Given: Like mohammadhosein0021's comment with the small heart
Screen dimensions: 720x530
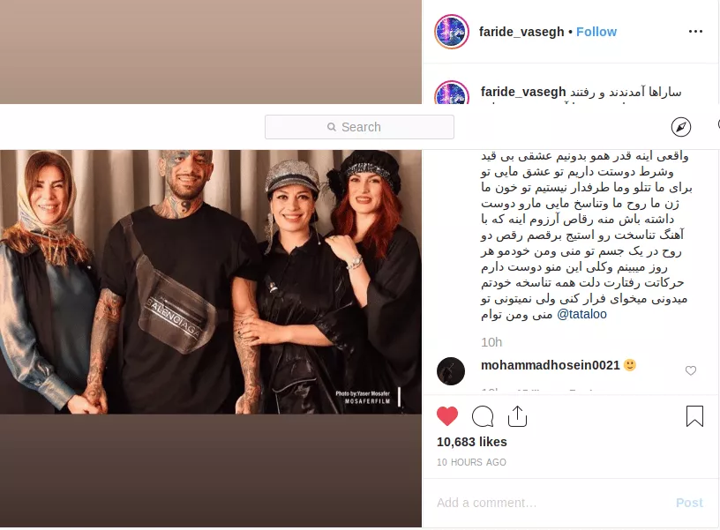Looking at the screenshot, I should tap(691, 370).
